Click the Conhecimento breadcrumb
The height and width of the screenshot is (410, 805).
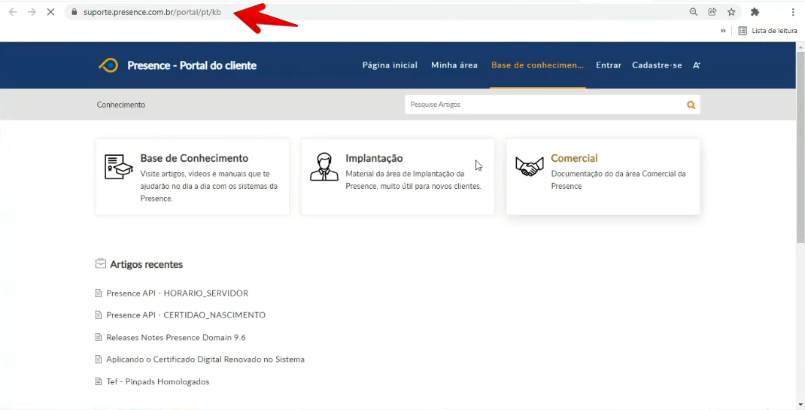point(121,105)
